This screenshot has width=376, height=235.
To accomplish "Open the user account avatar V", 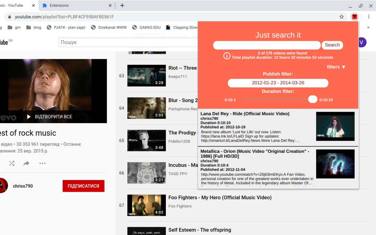I will click(362, 42).
